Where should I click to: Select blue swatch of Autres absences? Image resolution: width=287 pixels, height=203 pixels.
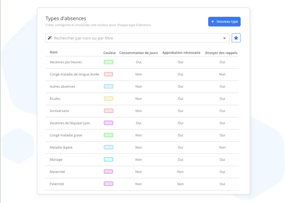(108, 86)
